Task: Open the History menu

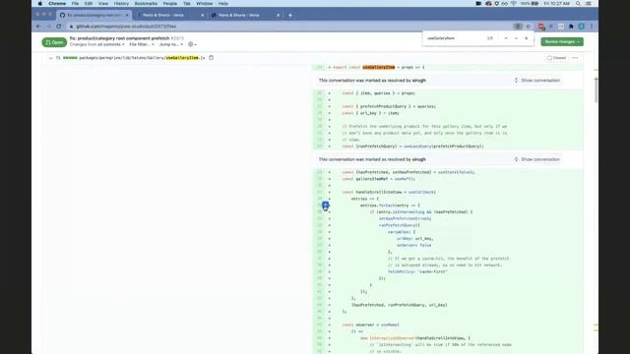Action: tap(121, 4)
